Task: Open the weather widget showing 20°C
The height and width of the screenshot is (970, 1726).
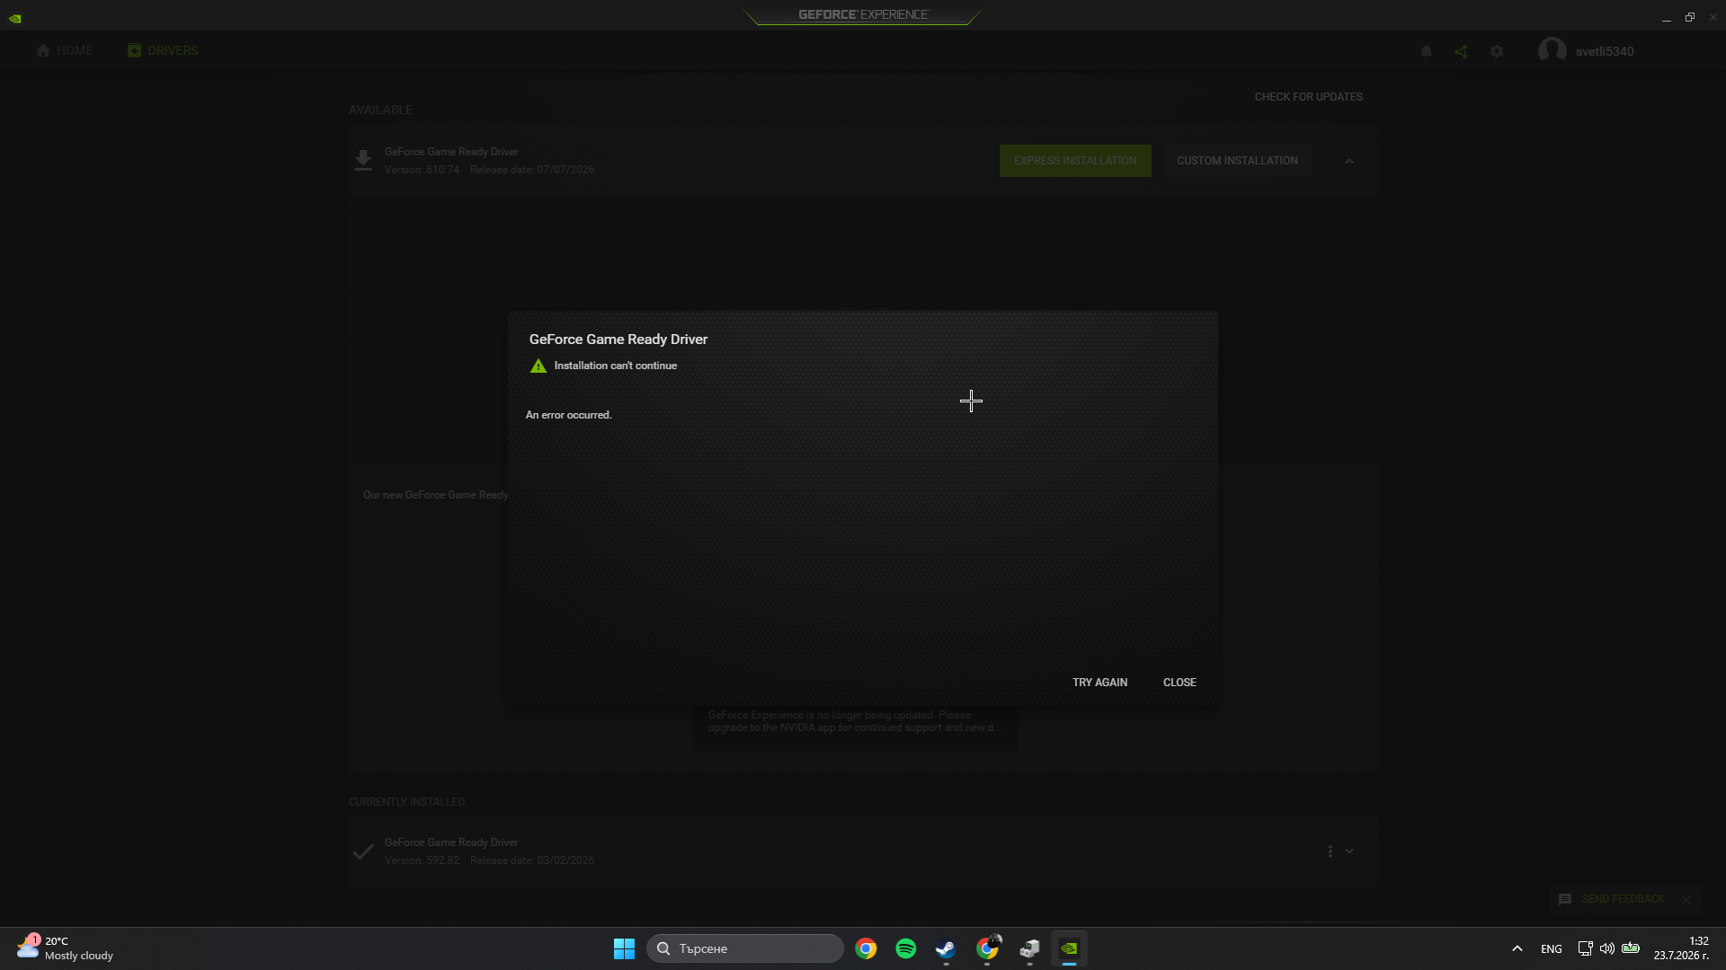Action: [66, 948]
